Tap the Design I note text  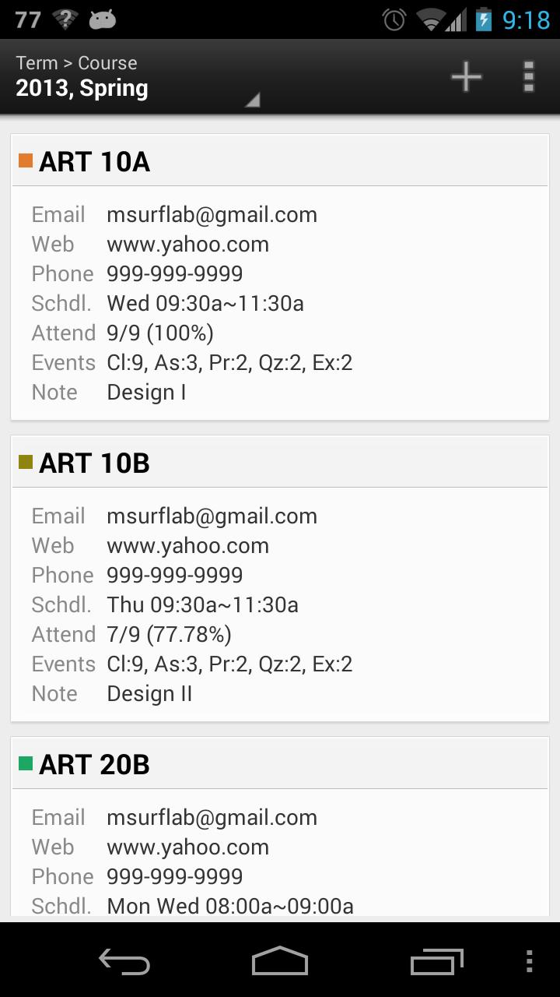coord(146,393)
